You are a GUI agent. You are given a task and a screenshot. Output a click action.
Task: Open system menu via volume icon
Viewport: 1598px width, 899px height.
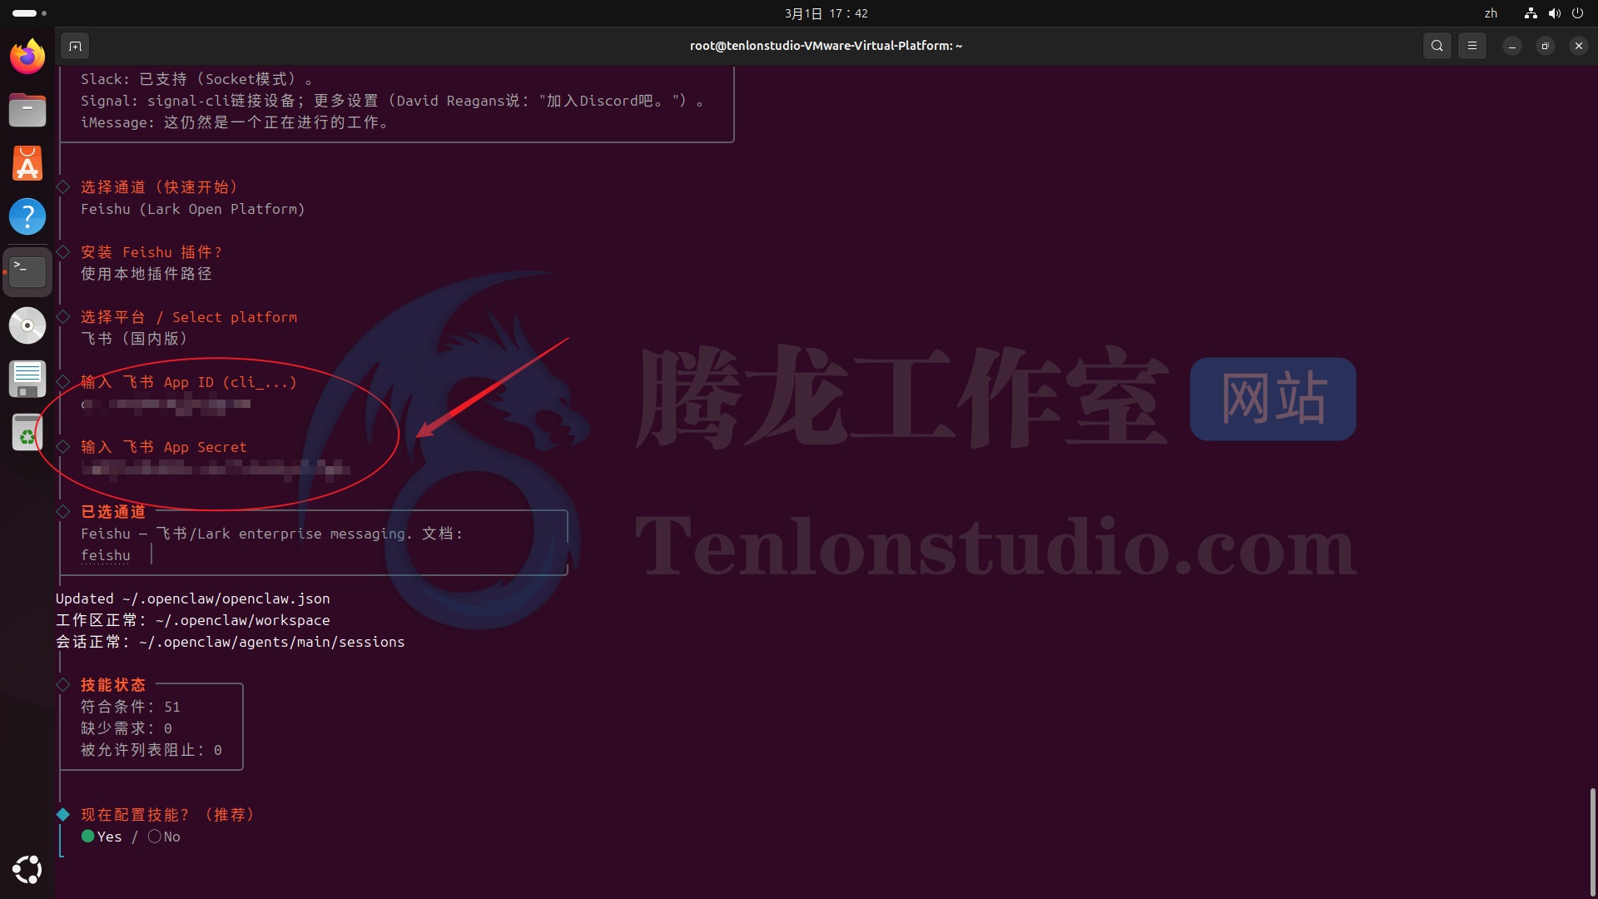[1554, 13]
